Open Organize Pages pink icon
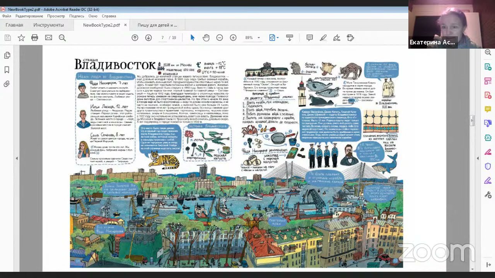Screen dimensions: 495x278 click(x=488, y=81)
